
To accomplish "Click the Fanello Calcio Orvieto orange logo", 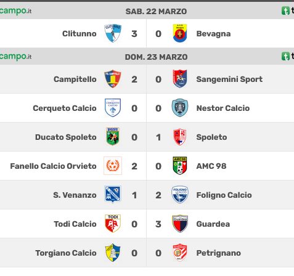I will [x=113, y=166].
